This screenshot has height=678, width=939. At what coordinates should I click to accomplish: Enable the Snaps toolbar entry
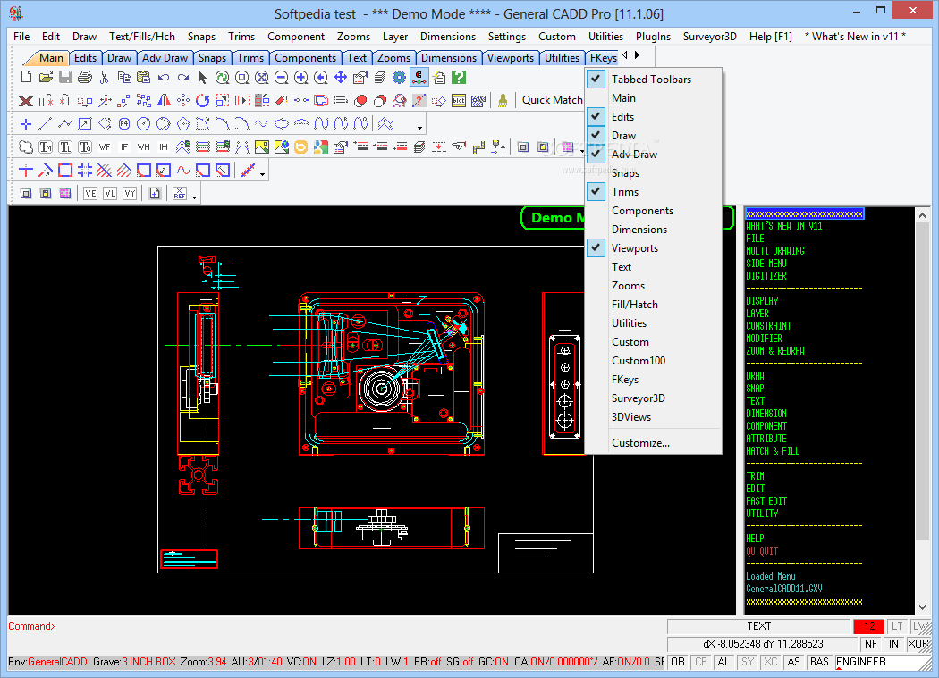pyautogui.click(x=653, y=173)
